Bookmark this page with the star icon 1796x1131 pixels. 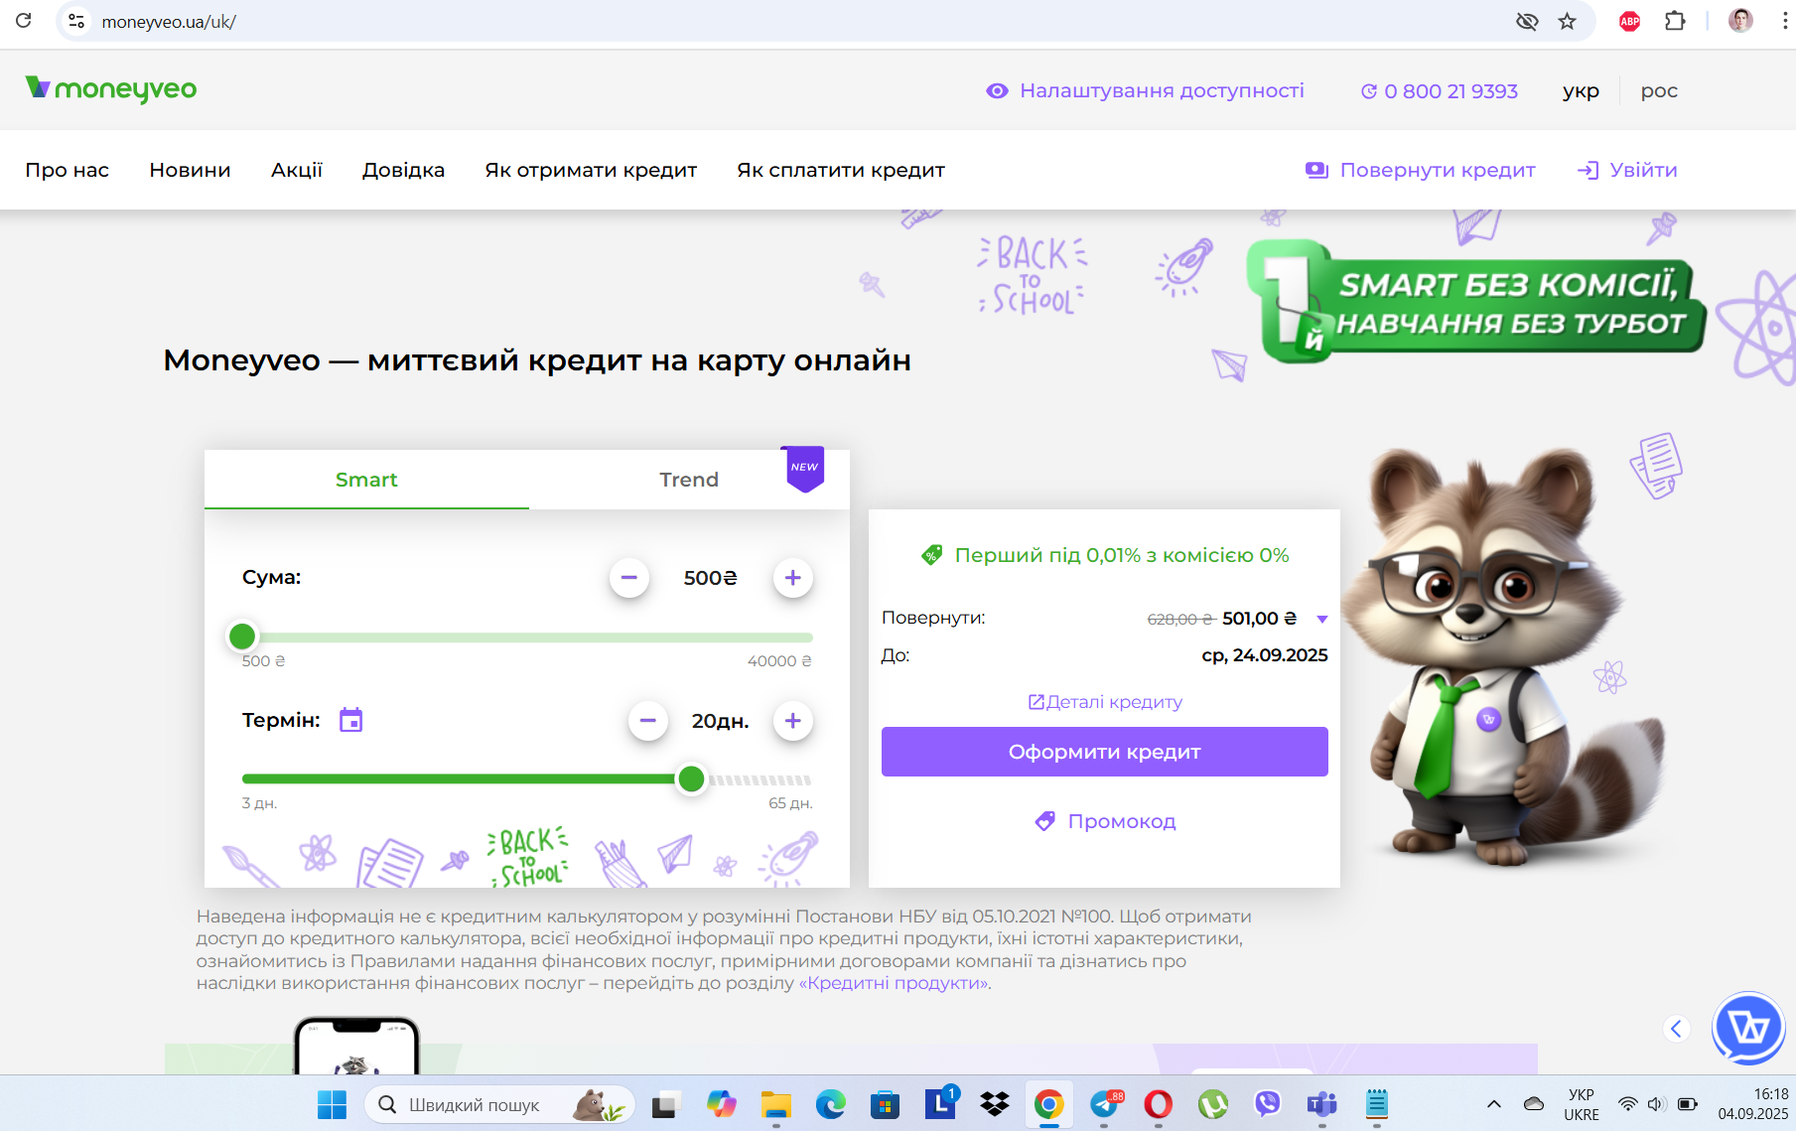click(x=1567, y=21)
